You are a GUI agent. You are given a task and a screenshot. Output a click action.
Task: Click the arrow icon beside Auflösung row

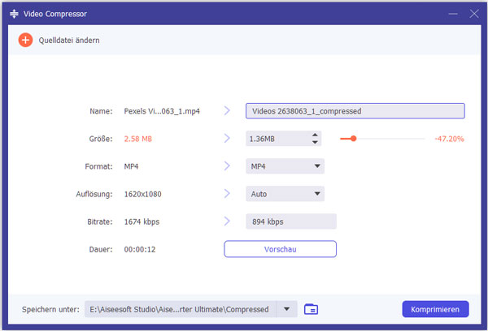(x=227, y=194)
